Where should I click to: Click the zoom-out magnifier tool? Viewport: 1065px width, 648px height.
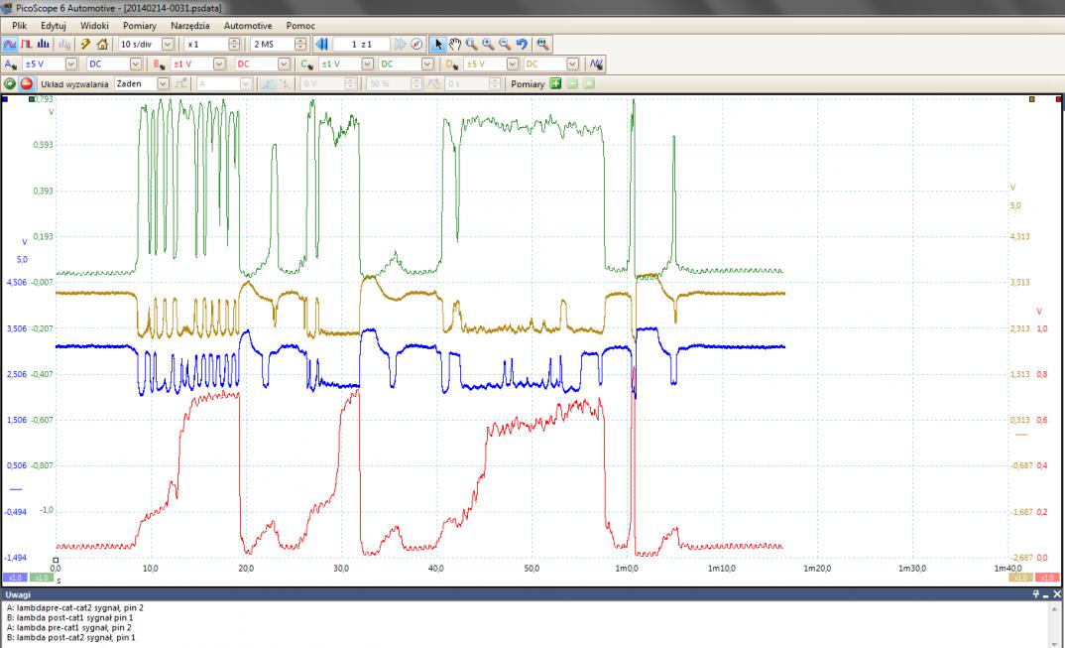click(505, 44)
